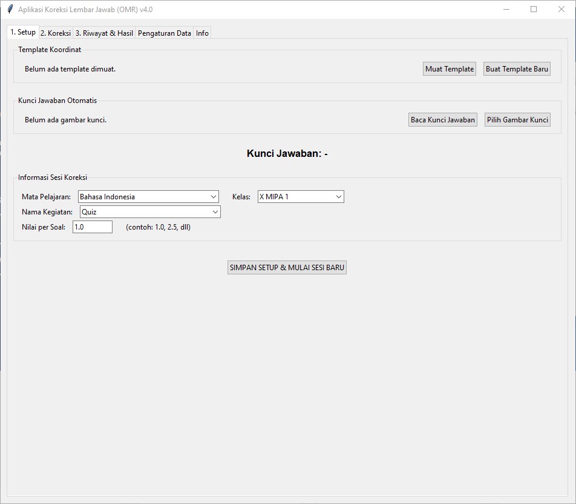Open the "3. Riwayat & Hasil" tab

(x=103, y=33)
